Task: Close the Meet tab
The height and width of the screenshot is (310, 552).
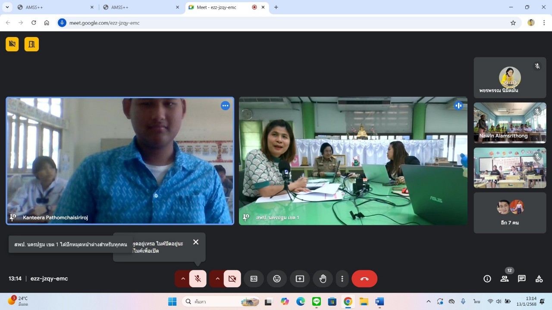Action: tap(264, 7)
